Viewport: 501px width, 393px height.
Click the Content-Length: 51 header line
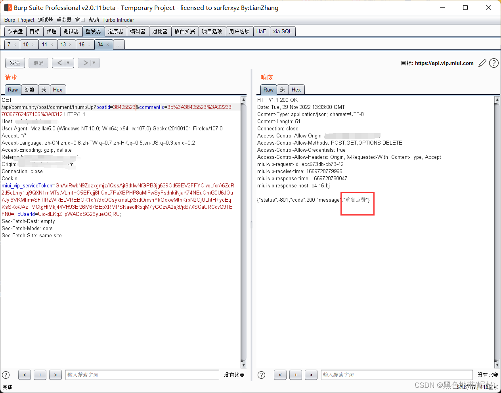(x=279, y=121)
